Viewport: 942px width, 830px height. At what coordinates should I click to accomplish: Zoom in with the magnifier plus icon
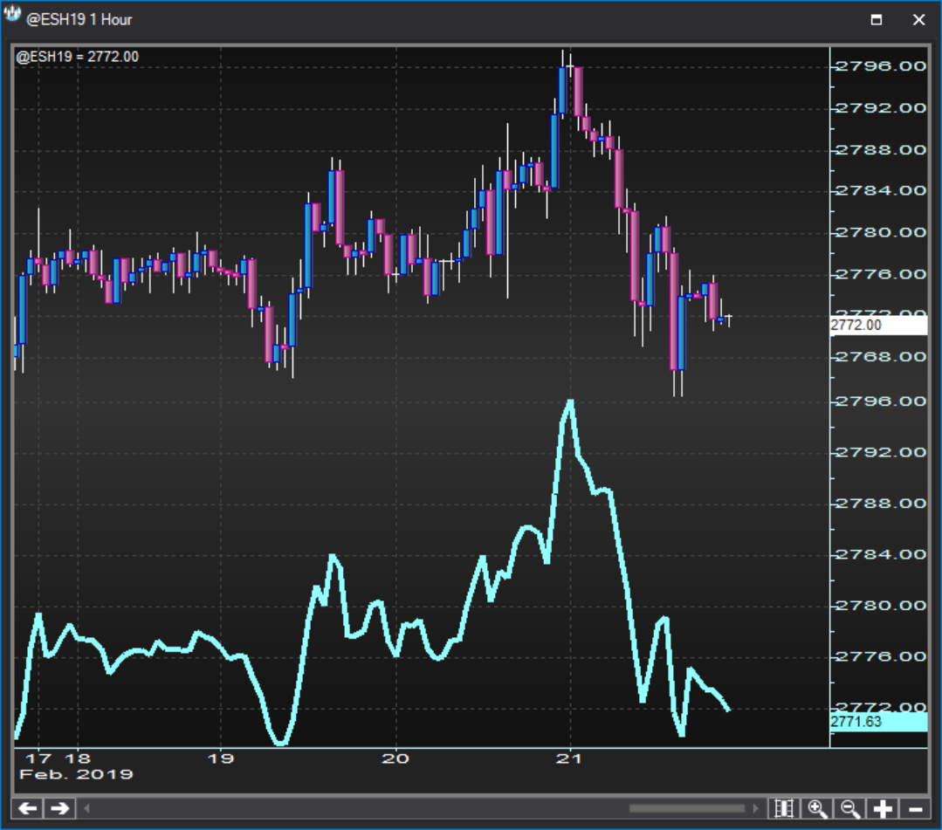(818, 808)
